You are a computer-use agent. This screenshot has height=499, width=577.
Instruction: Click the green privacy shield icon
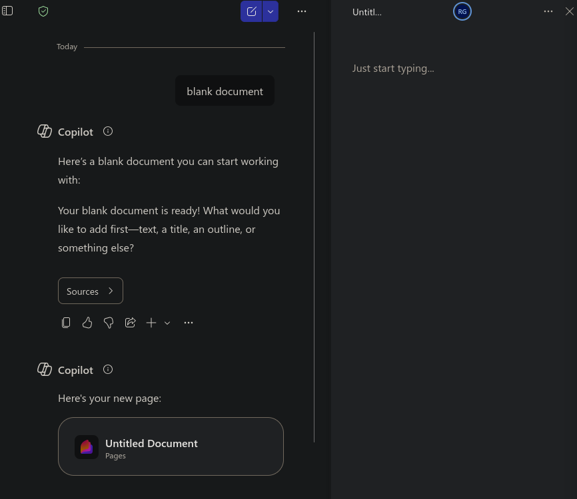click(x=43, y=11)
